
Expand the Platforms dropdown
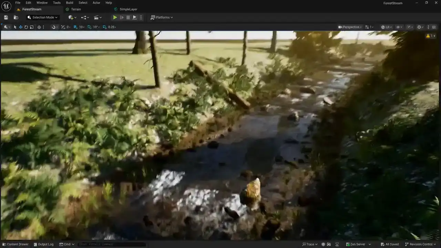point(162,18)
